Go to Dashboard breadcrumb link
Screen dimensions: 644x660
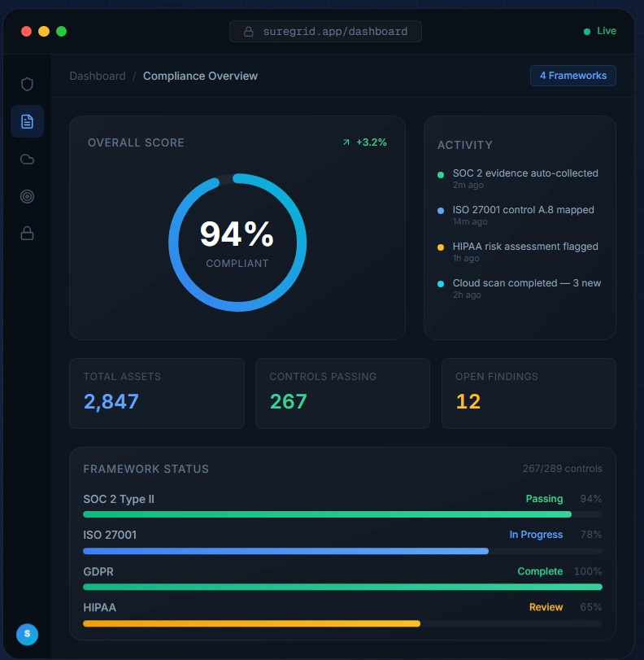click(x=98, y=76)
